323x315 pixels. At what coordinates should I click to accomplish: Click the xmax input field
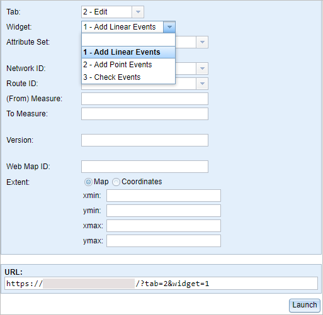pos(164,226)
